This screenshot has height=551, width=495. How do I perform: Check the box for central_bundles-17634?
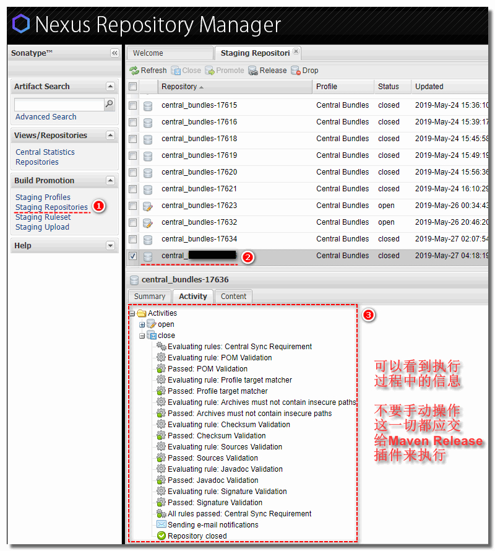coord(133,240)
